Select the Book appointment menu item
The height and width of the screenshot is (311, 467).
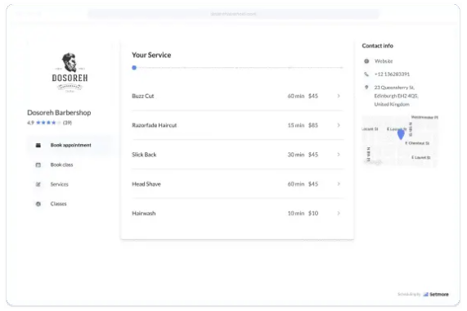pyautogui.click(x=70, y=146)
